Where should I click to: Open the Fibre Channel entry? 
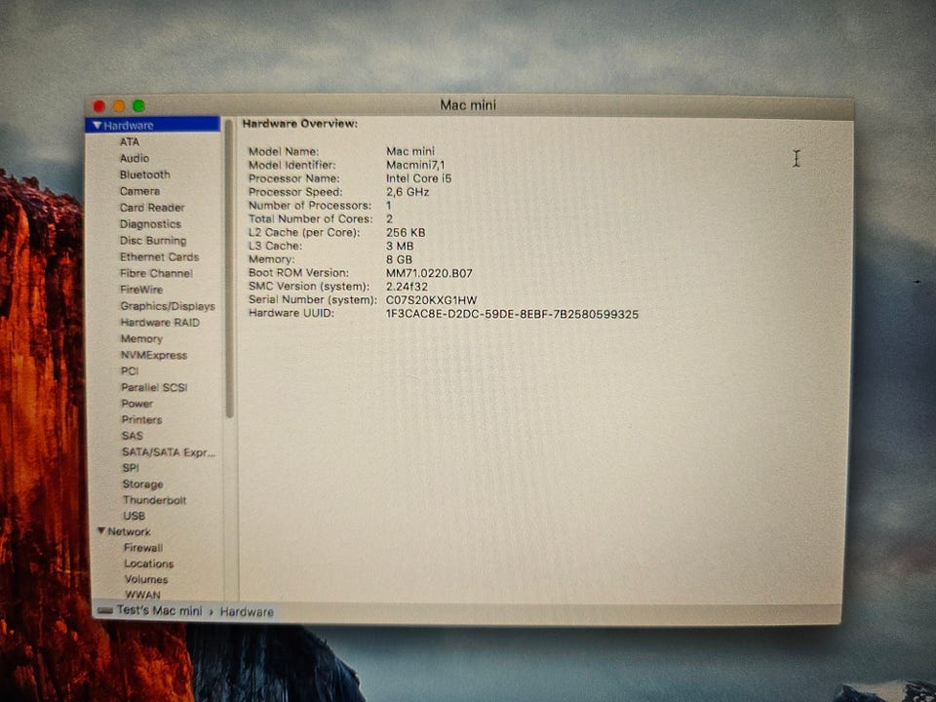156,273
